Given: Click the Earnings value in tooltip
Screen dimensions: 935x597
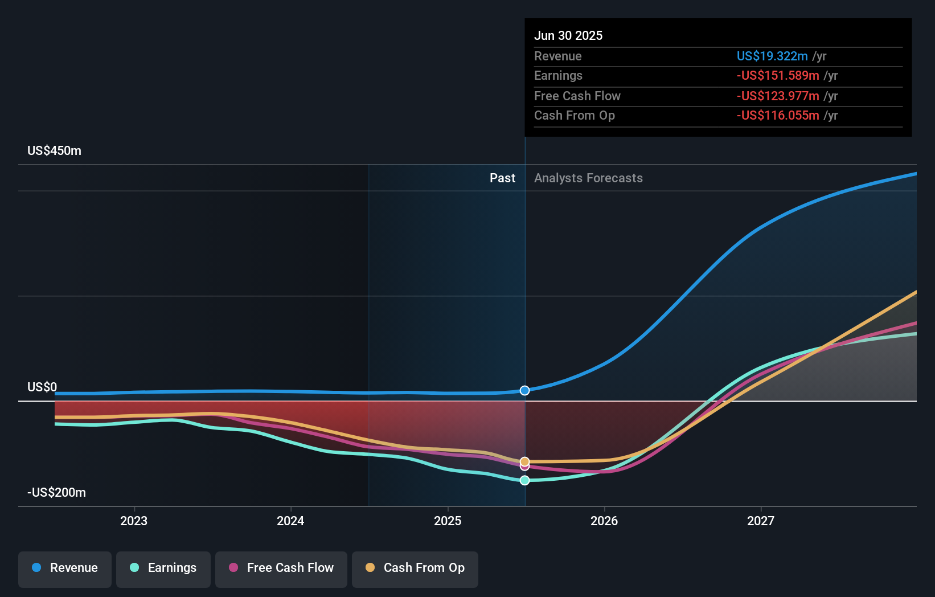Looking at the screenshot, I should coord(778,76).
